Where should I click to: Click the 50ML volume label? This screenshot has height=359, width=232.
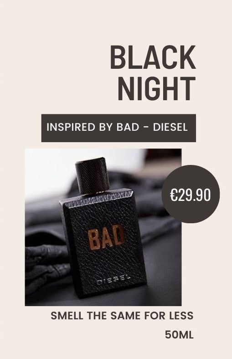179,335
